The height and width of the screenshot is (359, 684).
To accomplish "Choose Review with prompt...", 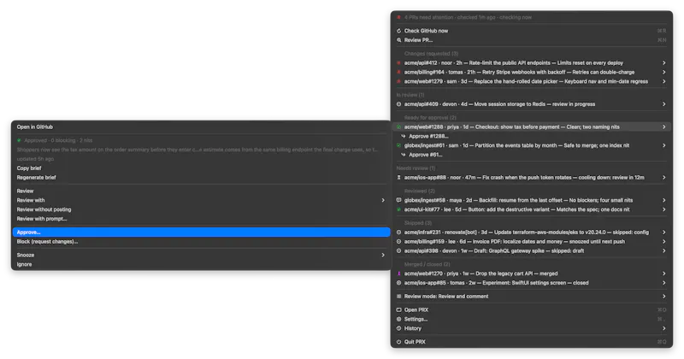I will click(x=201, y=219).
